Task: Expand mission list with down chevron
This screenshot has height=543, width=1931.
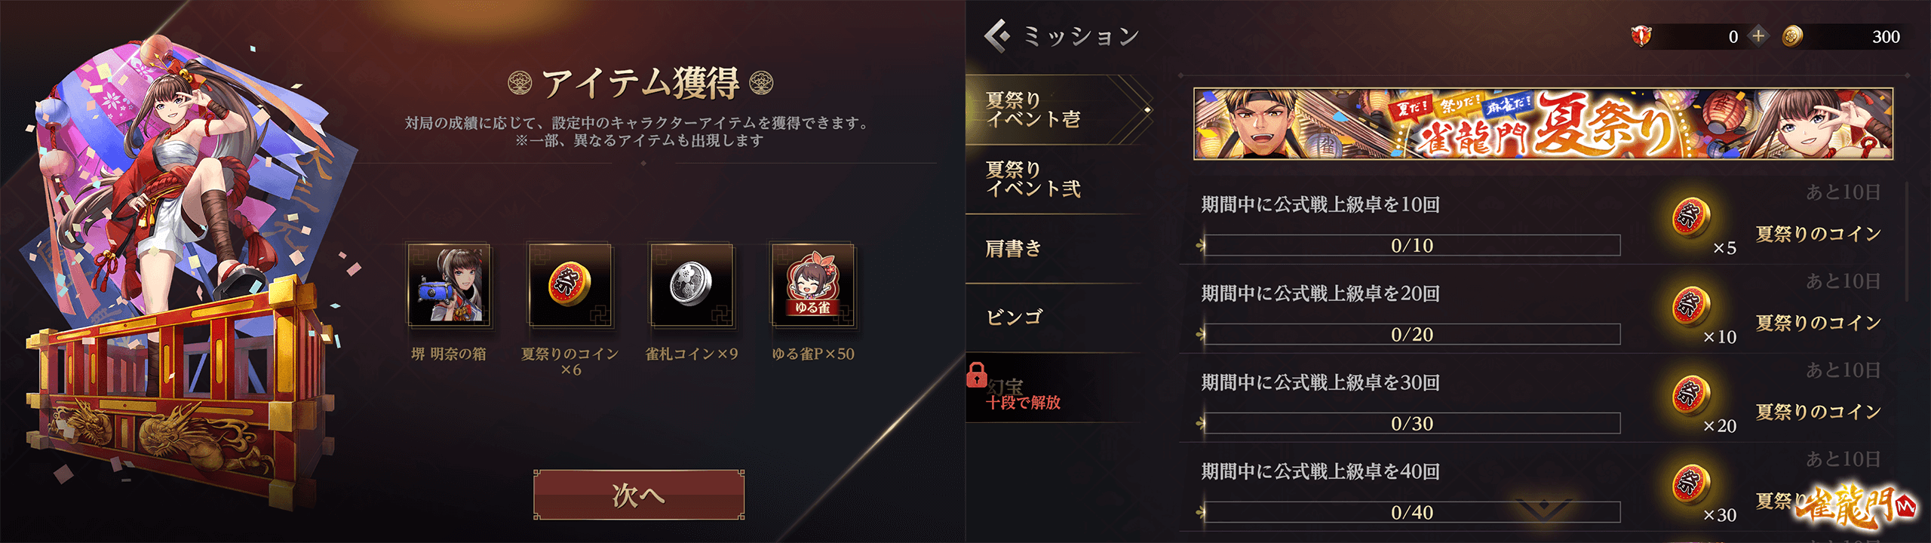Action: (x=1544, y=510)
